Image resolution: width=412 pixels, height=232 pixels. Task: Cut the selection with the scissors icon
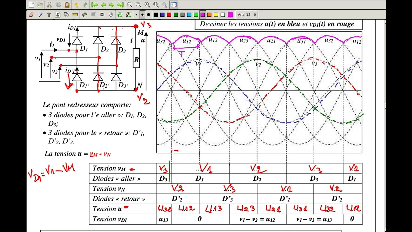49,5
